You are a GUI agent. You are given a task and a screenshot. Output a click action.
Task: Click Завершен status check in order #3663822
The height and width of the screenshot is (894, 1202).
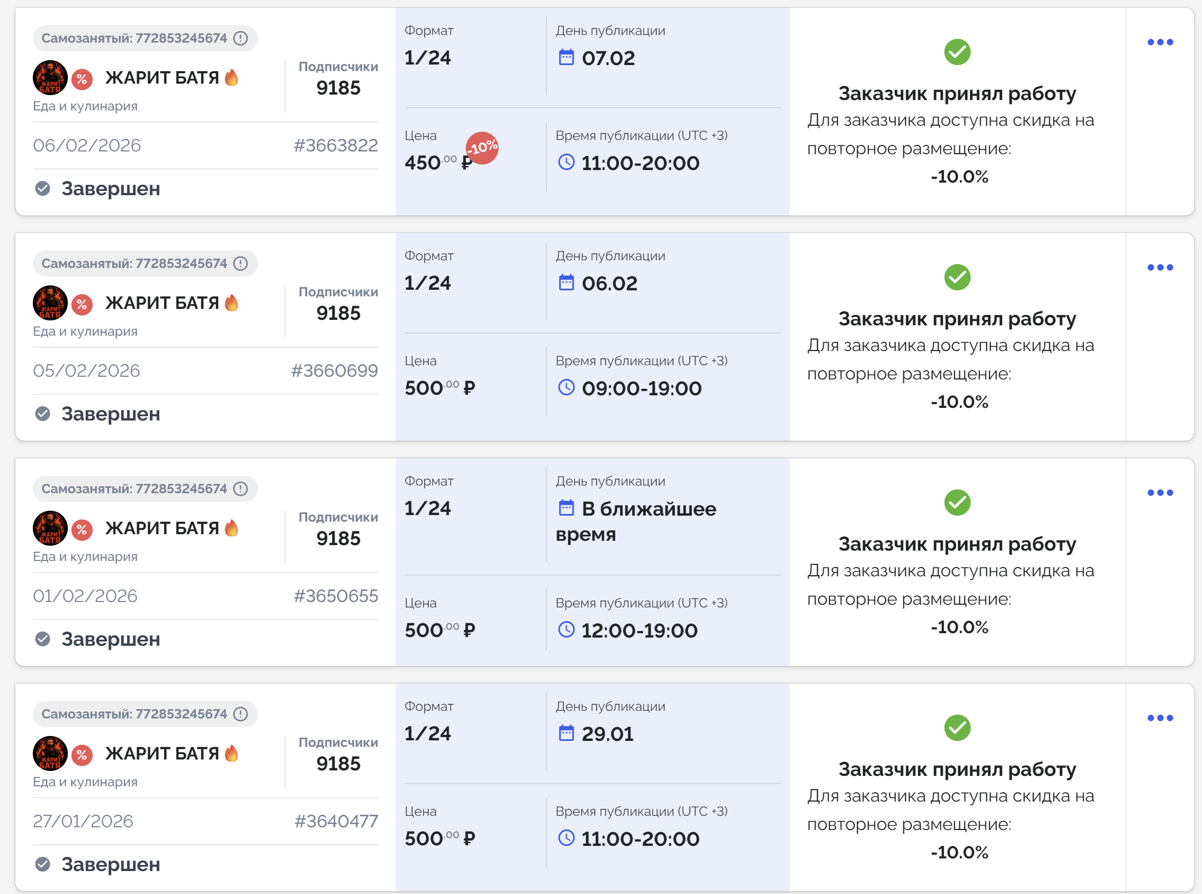point(43,189)
